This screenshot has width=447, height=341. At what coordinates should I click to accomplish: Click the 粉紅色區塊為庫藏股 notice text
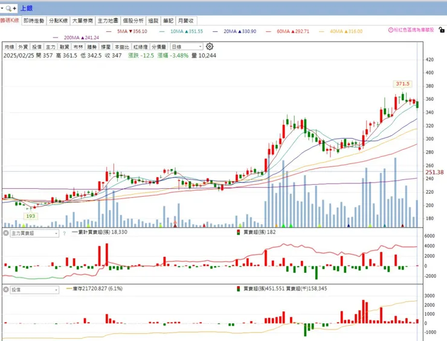tap(414, 30)
